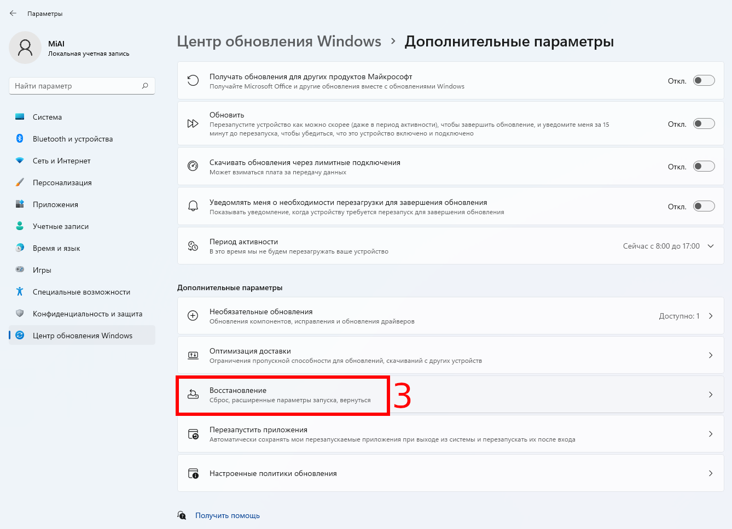The image size is (732, 529).
Task: Click the Настроенные политики обновления icon
Action: click(193, 473)
